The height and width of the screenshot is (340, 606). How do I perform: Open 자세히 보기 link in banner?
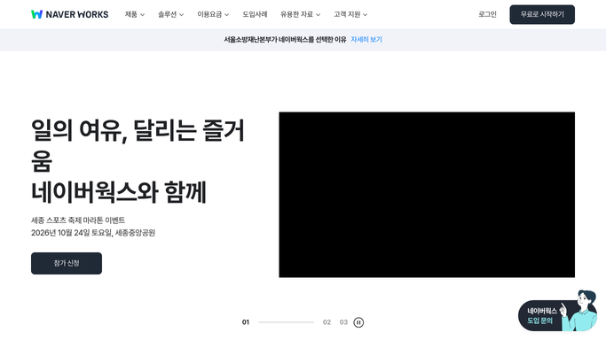coord(366,40)
